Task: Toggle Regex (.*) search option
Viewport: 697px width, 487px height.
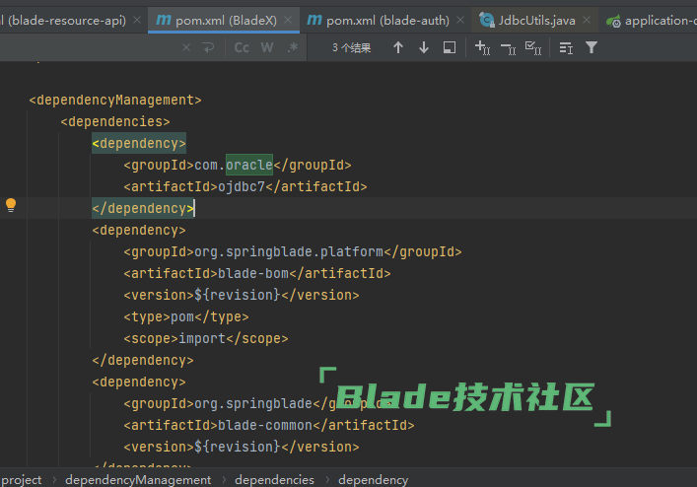Action: pos(293,47)
